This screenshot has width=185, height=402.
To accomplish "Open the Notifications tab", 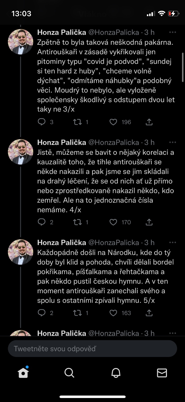I will [x=116, y=373].
